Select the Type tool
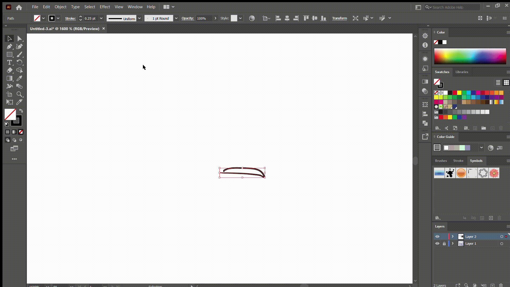 click(10, 63)
